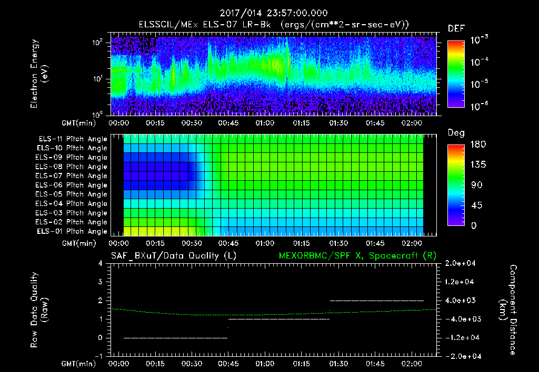This screenshot has height=372, width=539.
Task: Click the Electron Energy (eV) axis title
Action: point(38,74)
